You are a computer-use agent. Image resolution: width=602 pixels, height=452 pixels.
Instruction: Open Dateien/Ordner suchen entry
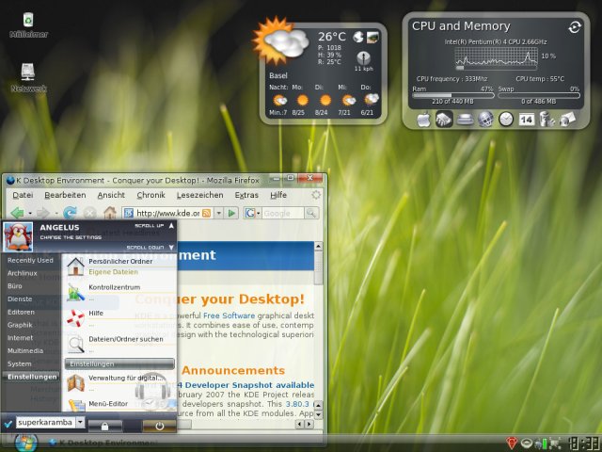click(119, 344)
